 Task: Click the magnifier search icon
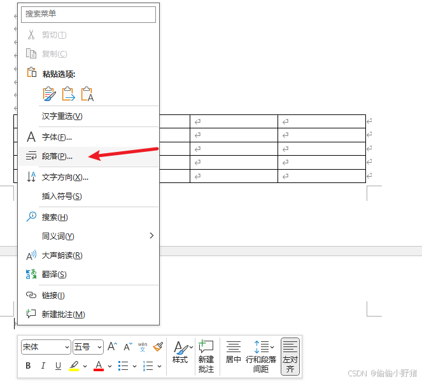[x=31, y=217]
